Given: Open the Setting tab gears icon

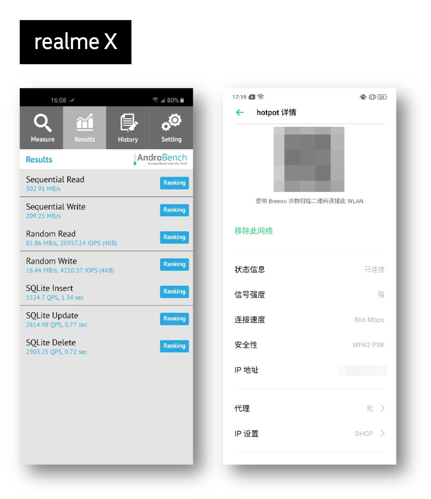Looking at the screenshot, I should coord(171,123).
